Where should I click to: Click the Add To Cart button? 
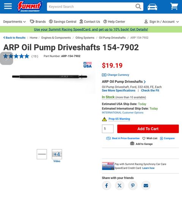[148, 129]
